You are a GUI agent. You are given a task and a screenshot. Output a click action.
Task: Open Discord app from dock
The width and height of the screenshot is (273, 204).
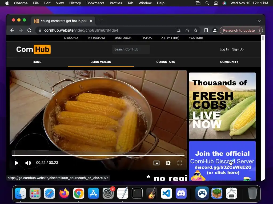coord(181,193)
